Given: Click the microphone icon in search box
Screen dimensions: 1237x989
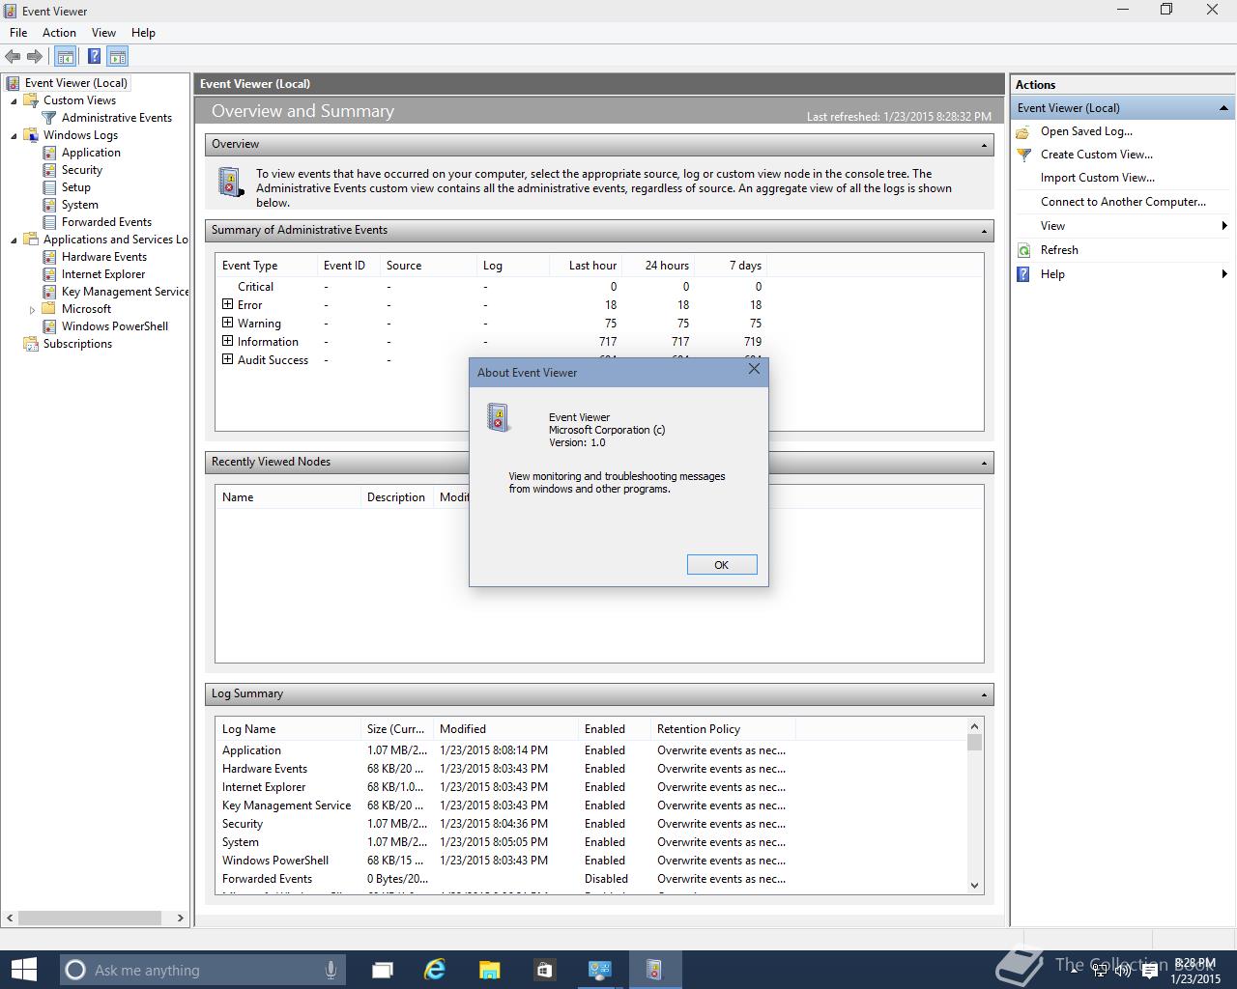Looking at the screenshot, I should click(331, 970).
